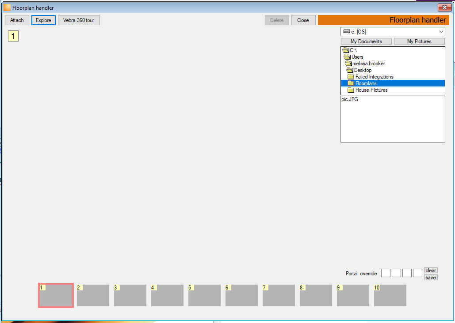Clear the Portal override values
The height and width of the screenshot is (323, 455).
pyautogui.click(x=431, y=270)
